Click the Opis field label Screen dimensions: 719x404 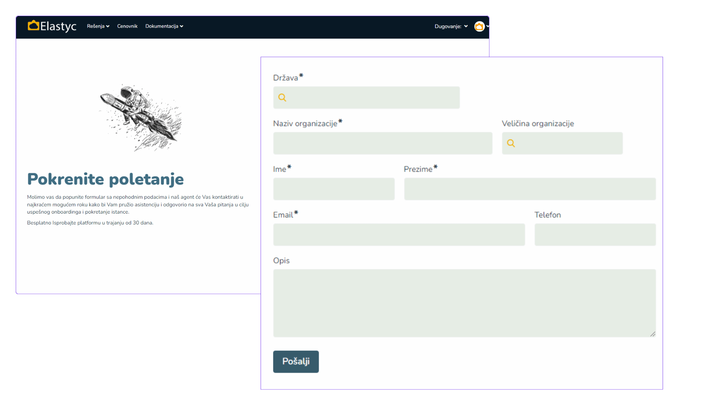pyautogui.click(x=281, y=261)
